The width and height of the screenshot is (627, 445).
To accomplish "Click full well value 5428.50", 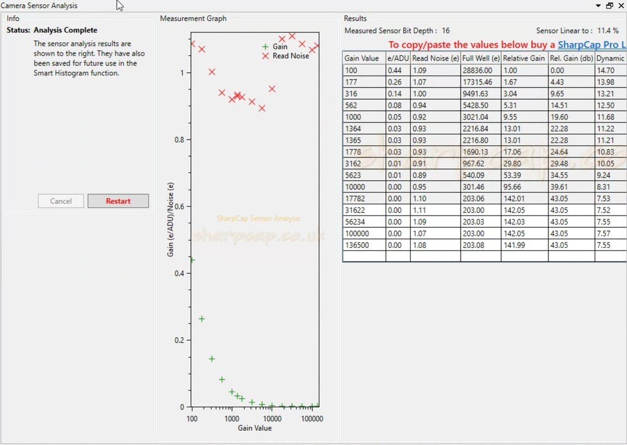I will pyautogui.click(x=481, y=105).
